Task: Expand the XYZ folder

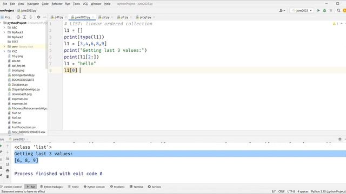Action: pos(4,51)
